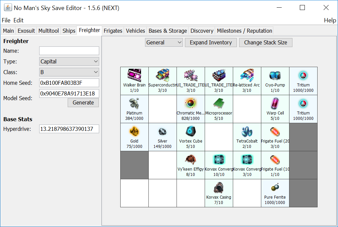
Task: Open the General inventory dropdown
Action: pyautogui.click(x=164, y=42)
